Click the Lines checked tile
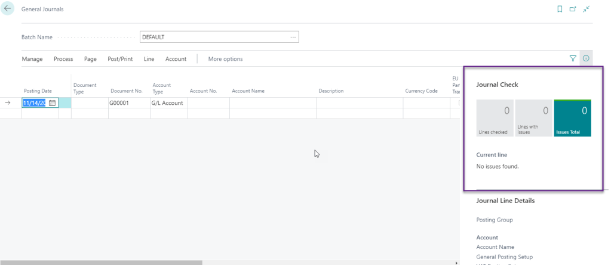The height and width of the screenshot is (265, 611). click(495, 119)
